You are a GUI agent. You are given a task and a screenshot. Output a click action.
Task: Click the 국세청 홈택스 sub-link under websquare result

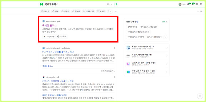(x=48, y=66)
